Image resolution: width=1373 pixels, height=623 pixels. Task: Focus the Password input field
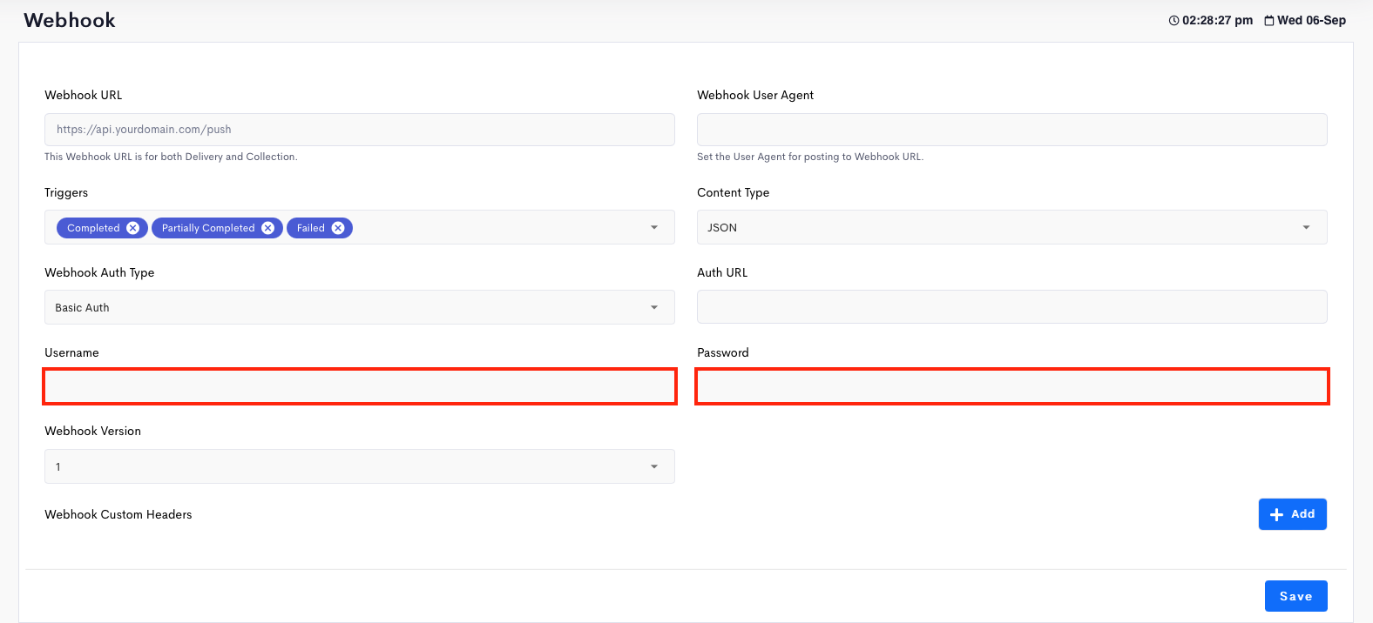tap(1011, 386)
